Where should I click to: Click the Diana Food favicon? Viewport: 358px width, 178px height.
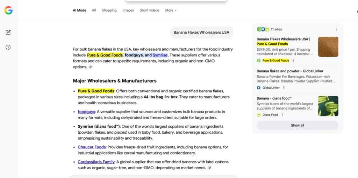[x=259, y=115]
